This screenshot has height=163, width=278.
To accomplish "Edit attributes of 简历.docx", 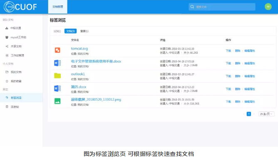I will point(250,89).
